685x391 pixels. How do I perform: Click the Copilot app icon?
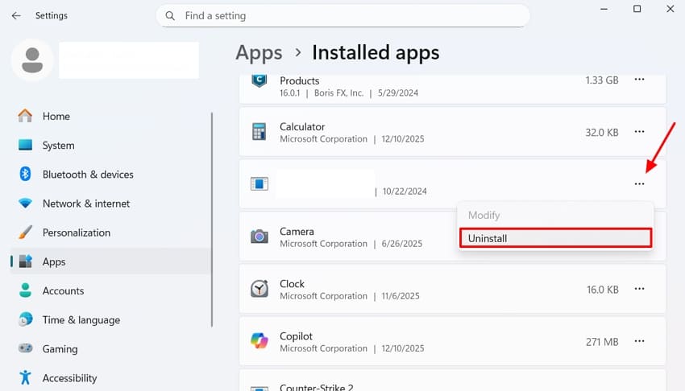259,341
